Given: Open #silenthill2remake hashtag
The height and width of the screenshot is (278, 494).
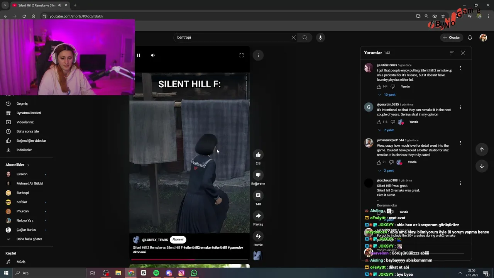Looking at the screenshot, I should tap(197, 247).
